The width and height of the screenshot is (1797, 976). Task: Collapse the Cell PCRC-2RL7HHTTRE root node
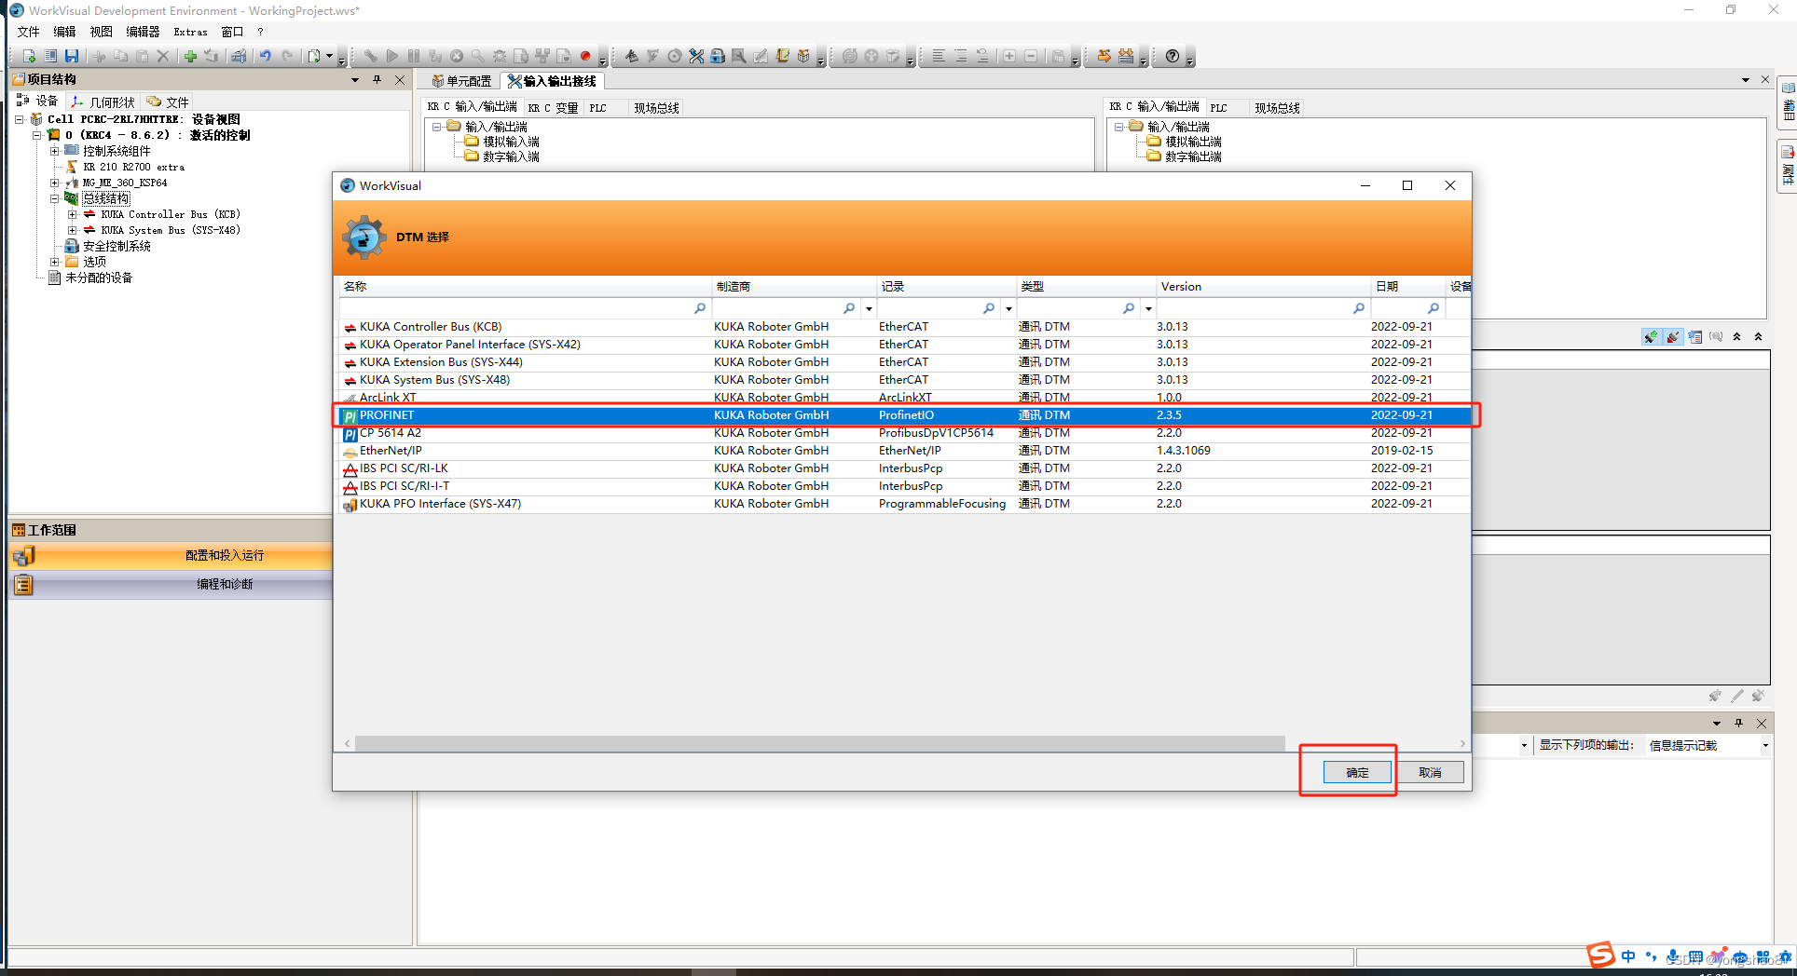pos(20,119)
